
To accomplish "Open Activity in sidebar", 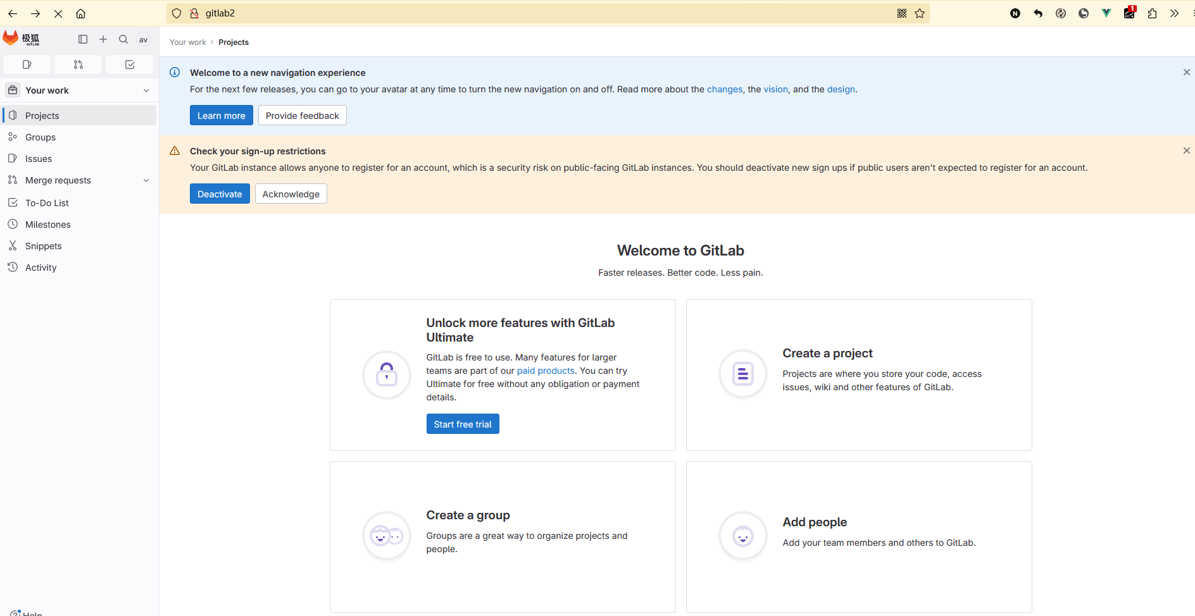I will (x=80, y=268).
